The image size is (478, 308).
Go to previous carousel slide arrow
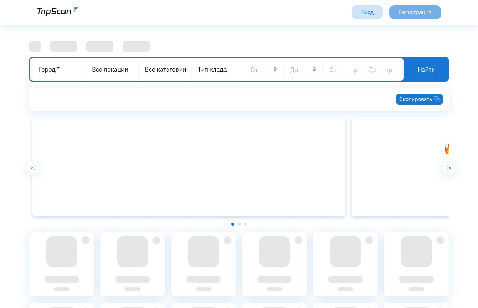tap(33, 168)
